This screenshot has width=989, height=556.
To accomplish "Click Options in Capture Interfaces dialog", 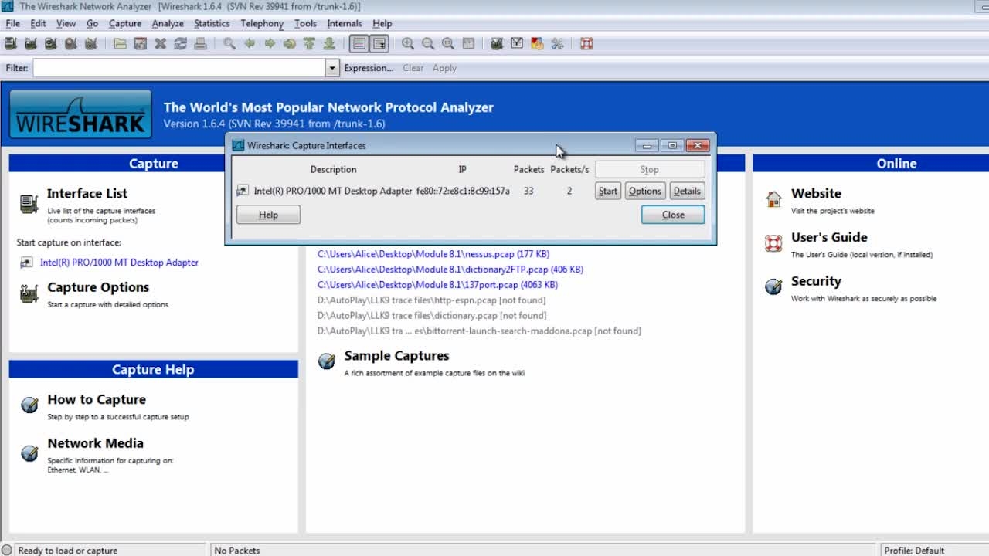I will tap(644, 191).
